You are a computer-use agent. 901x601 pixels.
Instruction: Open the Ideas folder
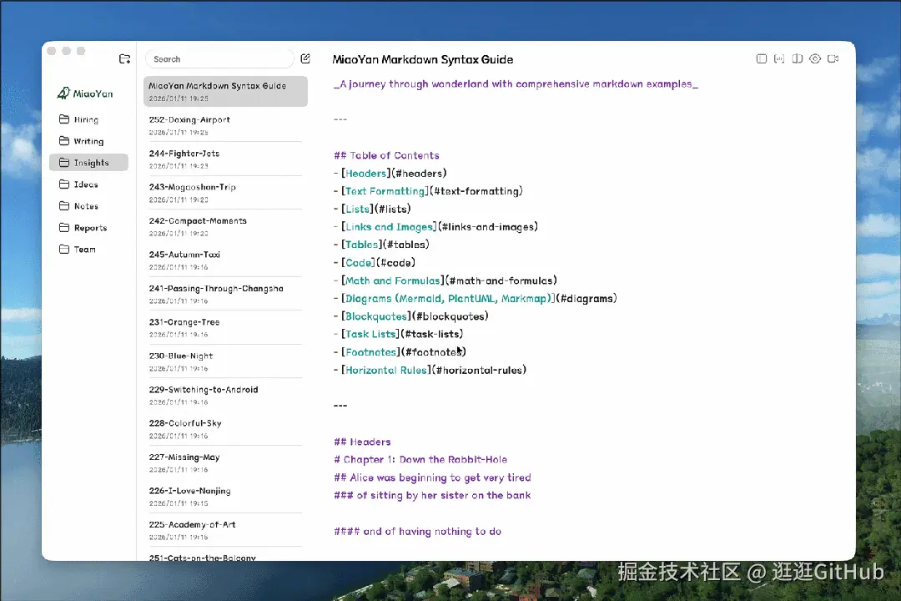pos(88,184)
